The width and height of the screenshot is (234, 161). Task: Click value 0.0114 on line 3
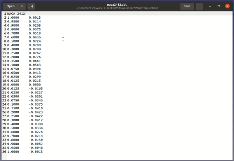[x=35, y=21]
